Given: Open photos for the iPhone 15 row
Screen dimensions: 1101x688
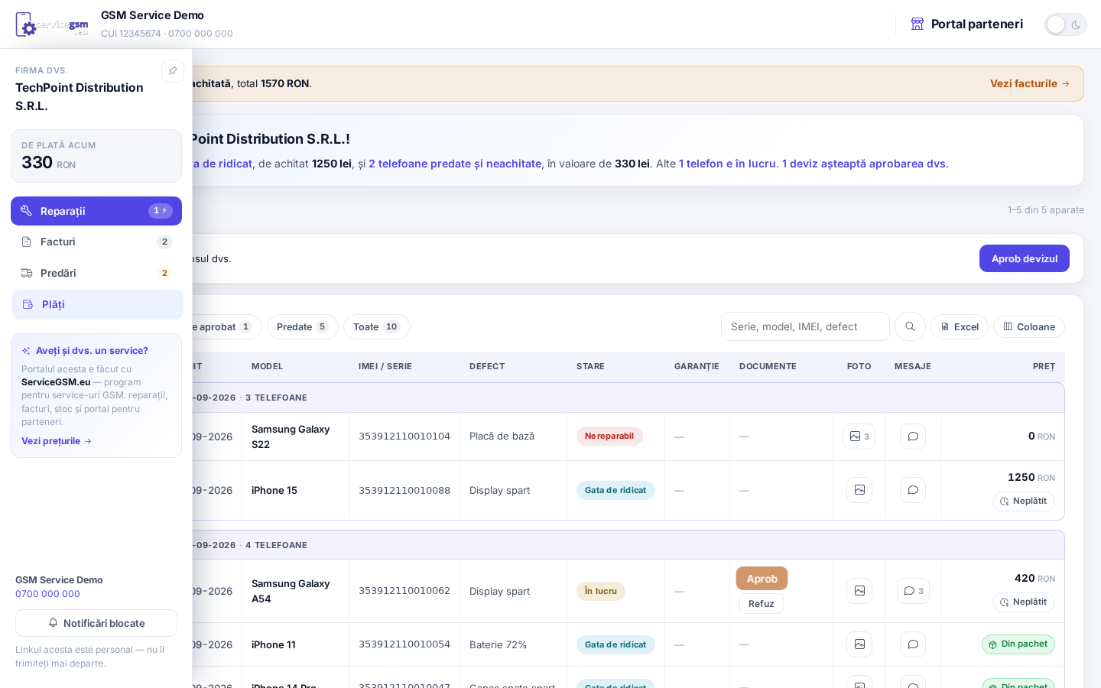Looking at the screenshot, I should 859,490.
